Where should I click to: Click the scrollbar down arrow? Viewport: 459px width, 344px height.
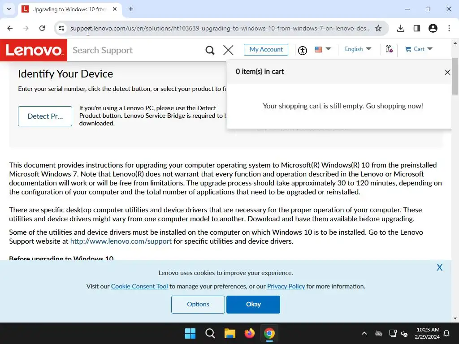[x=455, y=318]
